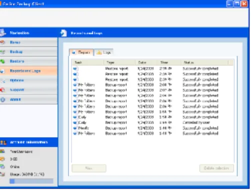
Task: Sort reports by Time column header
Action: click(x=169, y=62)
